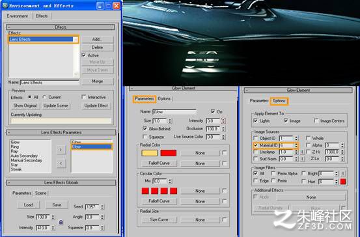
Task: Move effect right with the > arrow button
Action: tap(61, 150)
